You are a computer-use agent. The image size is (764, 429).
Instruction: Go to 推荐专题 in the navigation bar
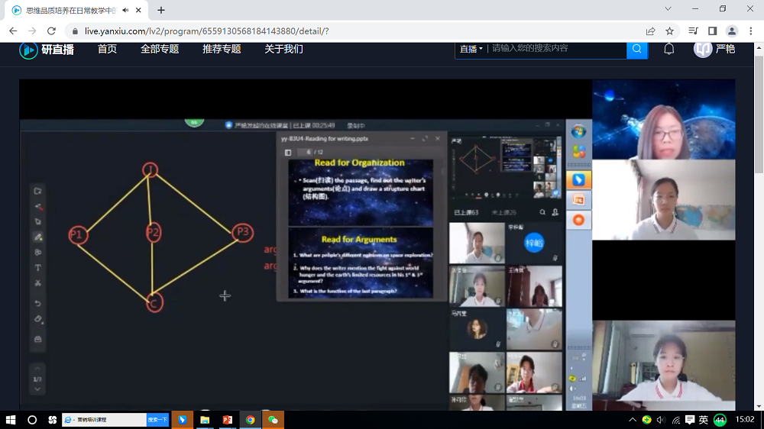(222, 49)
